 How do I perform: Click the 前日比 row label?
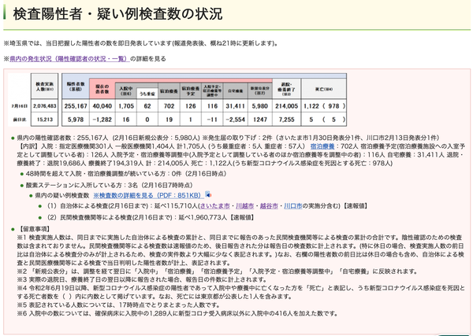(x=19, y=120)
